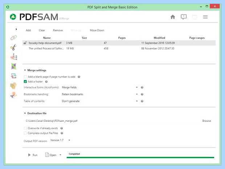The height and width of the screenshot is (169, 225).
Task: Click Page ranges cell for focusky-help-document.pdf
Action: [197, 43]
